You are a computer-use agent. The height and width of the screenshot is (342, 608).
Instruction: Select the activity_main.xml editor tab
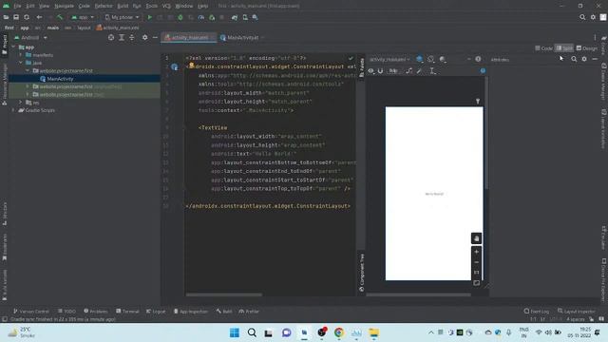[x=189, y=38]
